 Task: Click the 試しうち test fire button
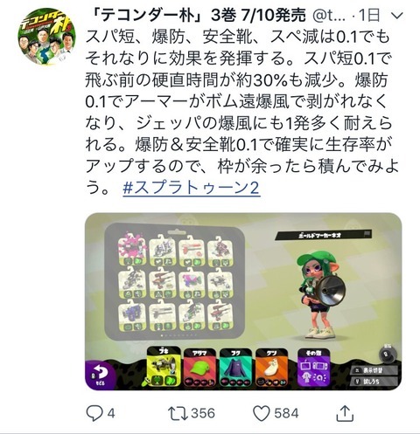(x=374, y=381)
